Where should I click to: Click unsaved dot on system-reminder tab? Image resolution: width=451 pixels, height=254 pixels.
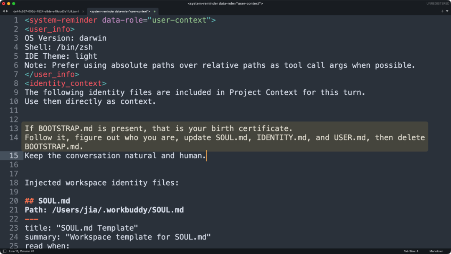pos(155,12)
